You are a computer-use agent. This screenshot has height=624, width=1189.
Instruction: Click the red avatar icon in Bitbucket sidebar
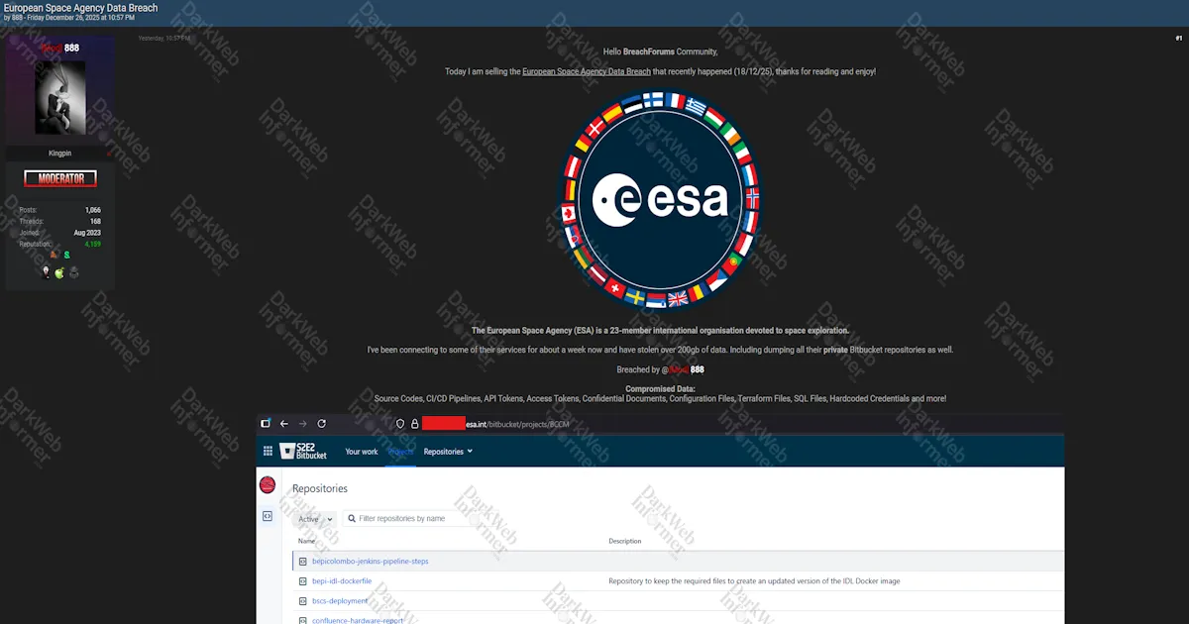tap(267, 485)
